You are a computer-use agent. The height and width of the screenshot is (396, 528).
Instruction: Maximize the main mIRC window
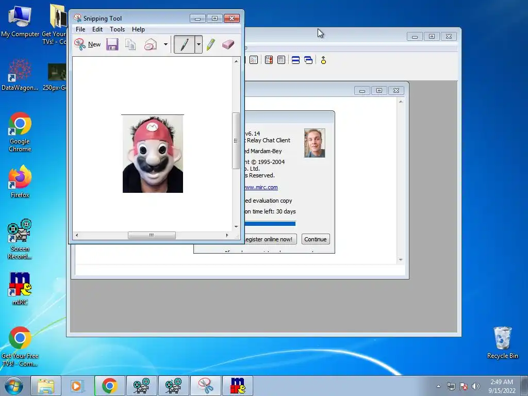click(432, 37)
